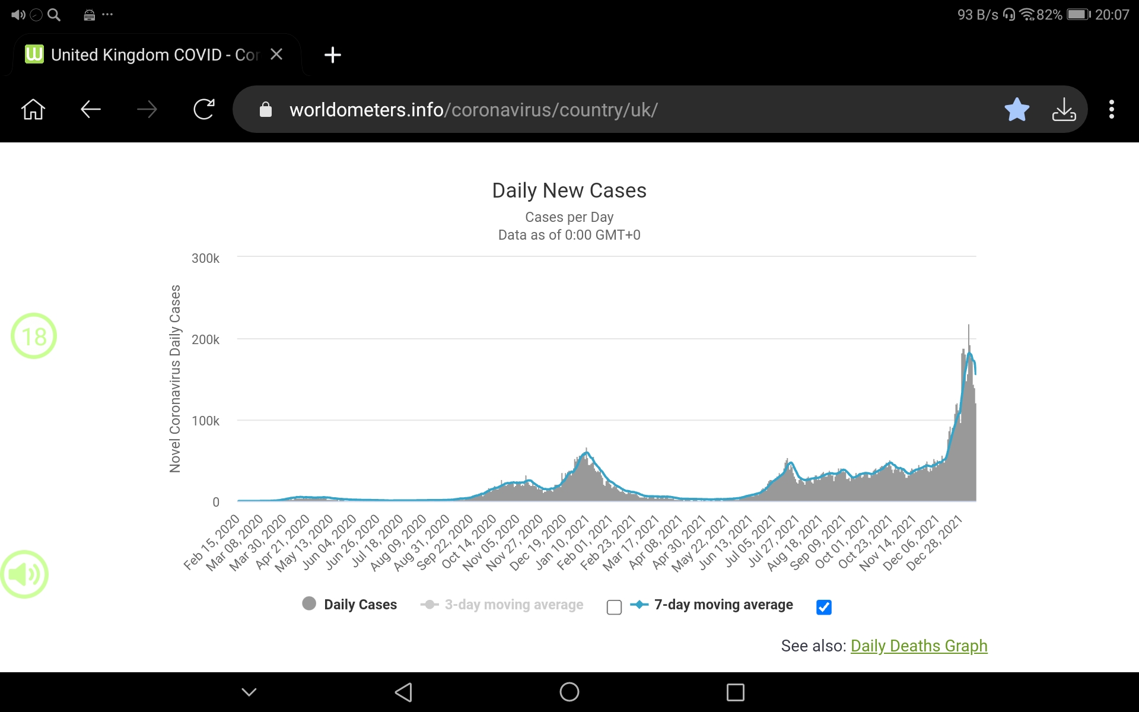
Task: Close the United Kingdom COVID tab
Action: click(x=276, y=55)
